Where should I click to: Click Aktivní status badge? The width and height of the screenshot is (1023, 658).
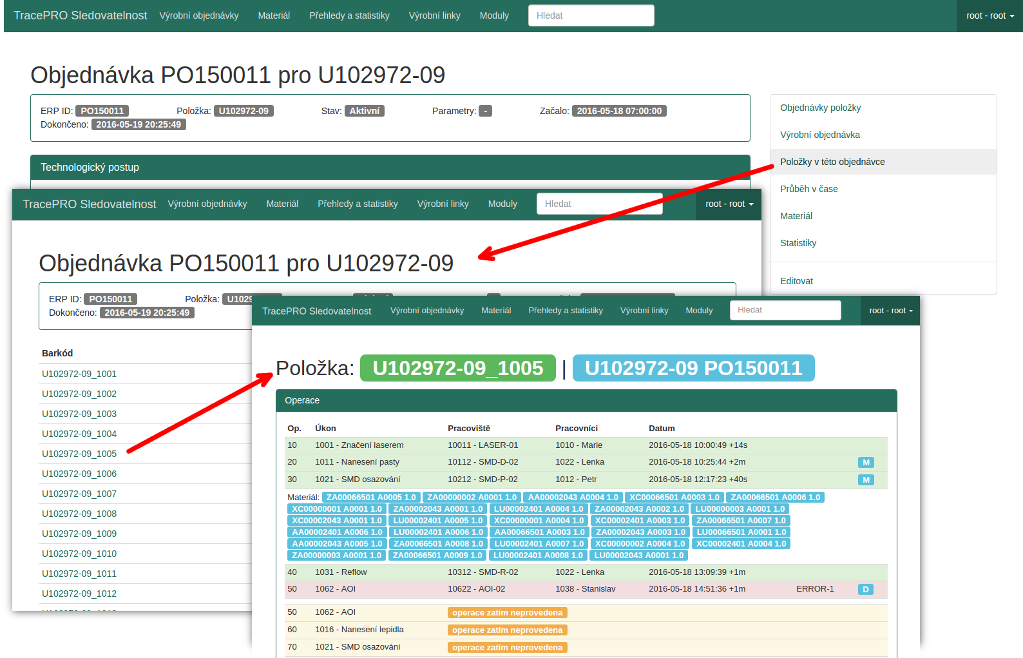(364, 111)
